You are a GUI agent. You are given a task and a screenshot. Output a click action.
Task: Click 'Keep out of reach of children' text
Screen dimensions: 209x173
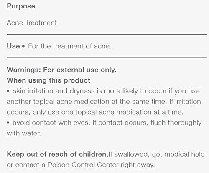tap(58, 154)
